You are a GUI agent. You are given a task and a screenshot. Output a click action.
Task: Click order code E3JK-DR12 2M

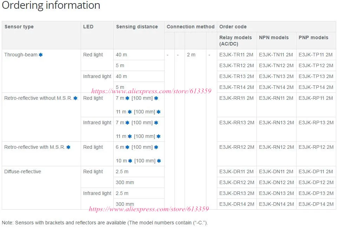pos(237,182)
